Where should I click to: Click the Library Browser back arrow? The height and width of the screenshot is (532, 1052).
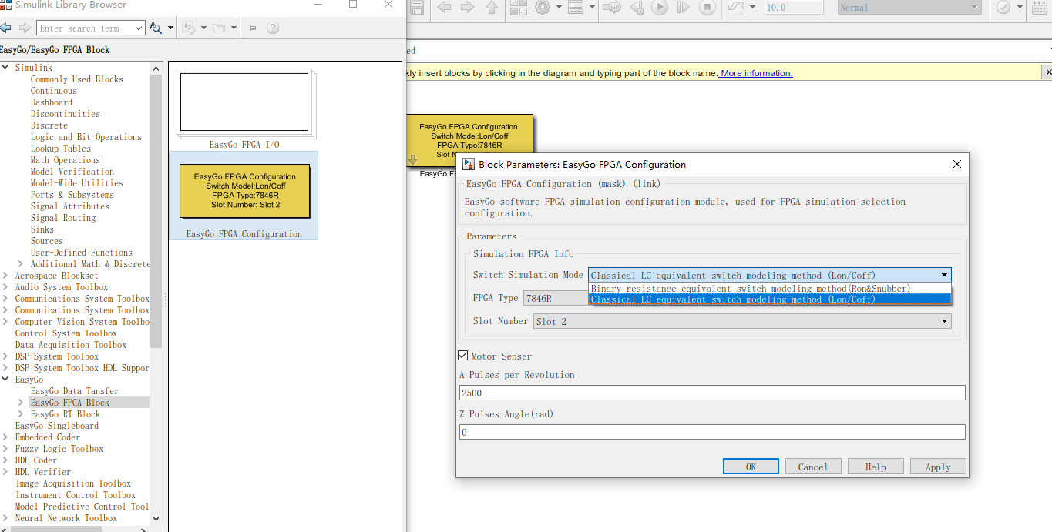coord(5,28)
